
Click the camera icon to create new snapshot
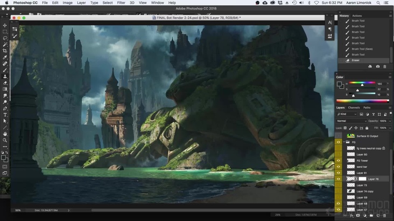click(x=377, y=67)
